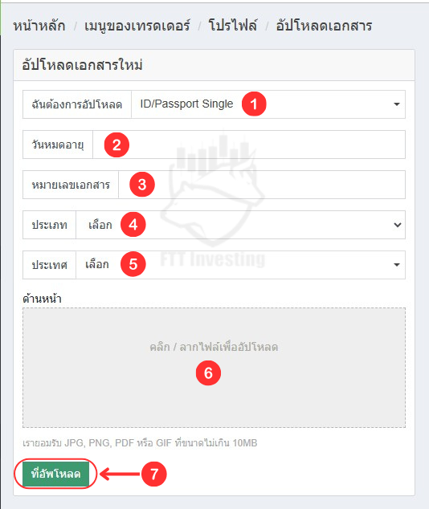Viewport: 429px width, 509px height.
Task: Click the red number 5 marker
Action: pos(133,264)
